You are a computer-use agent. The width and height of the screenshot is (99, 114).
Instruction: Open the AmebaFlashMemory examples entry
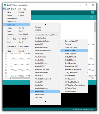(45, 50)
